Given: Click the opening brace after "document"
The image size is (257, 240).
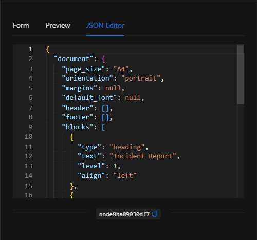Looking at the screenshot, I should [x=103, y=59].
